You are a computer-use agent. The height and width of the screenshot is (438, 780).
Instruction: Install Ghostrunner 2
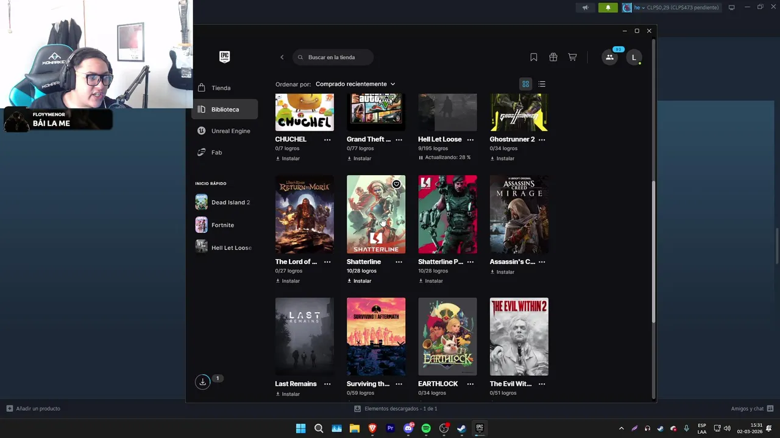(502, 158)
